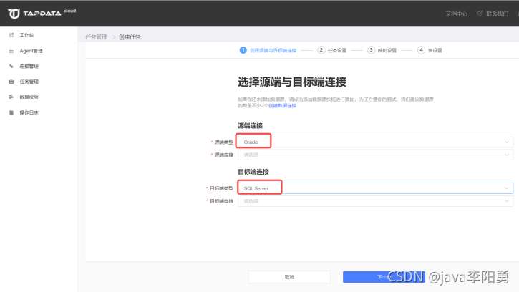Open target type dropdown showing SQL Server
The height and width of the screenshot is (292, 519).
pyautogui.click(x=375, y=188)
